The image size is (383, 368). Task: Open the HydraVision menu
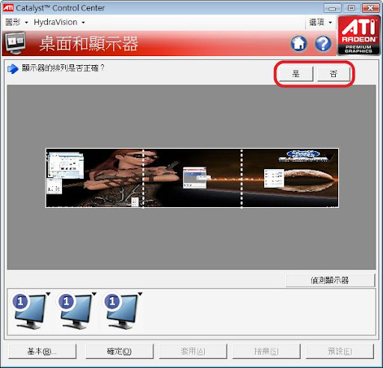[x=59, y=22]
